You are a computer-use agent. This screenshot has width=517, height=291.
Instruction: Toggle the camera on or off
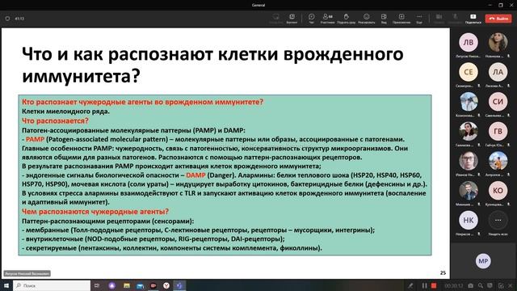(439, 19)
